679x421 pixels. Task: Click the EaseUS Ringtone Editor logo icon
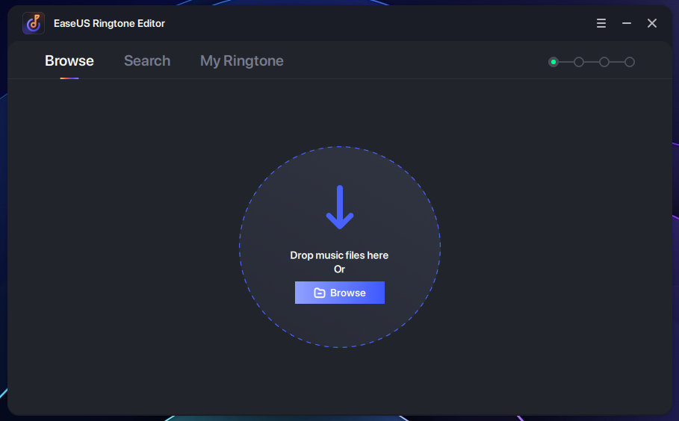34,23
